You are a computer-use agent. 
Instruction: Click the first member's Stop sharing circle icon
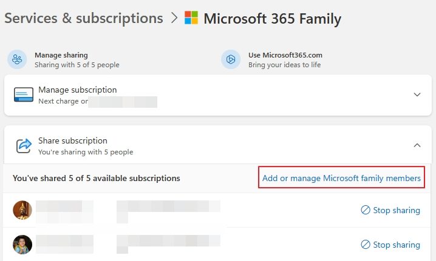366,210
